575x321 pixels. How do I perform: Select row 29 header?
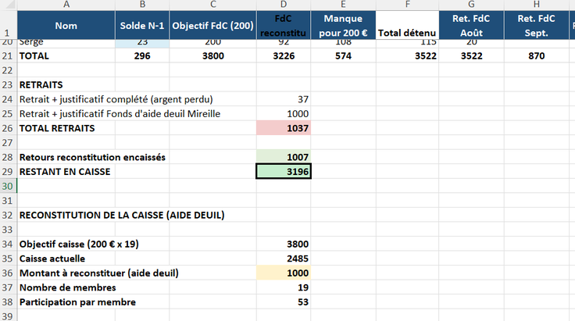click(x=8, y=172)
